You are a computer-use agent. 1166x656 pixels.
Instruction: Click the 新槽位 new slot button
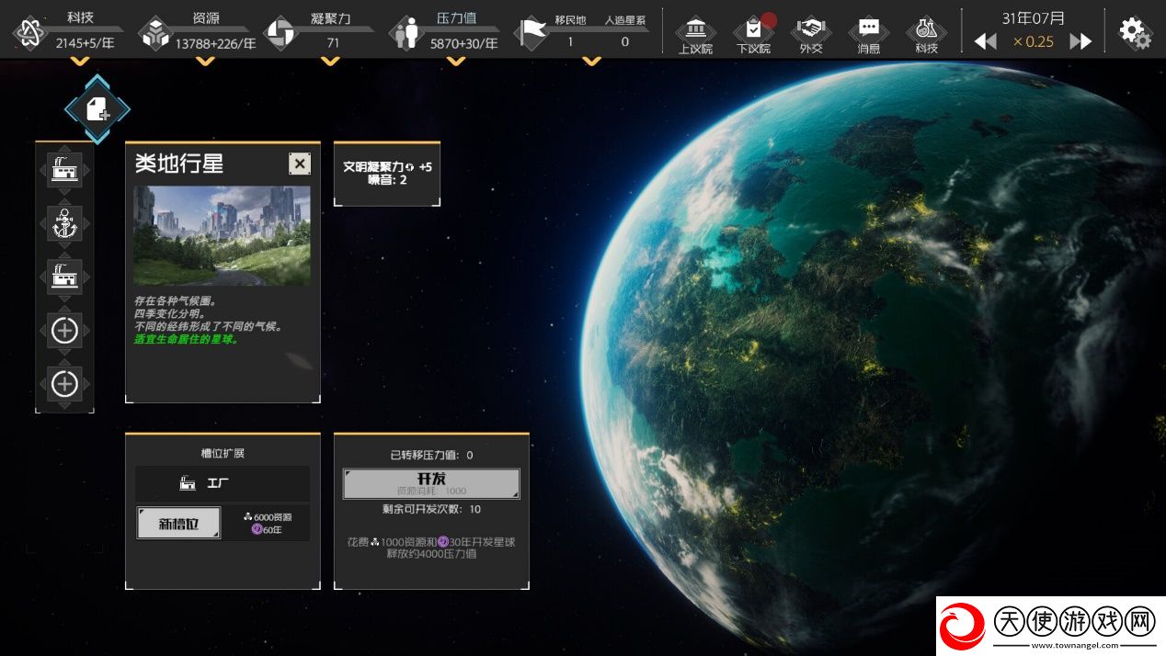[x=179, y=523]
